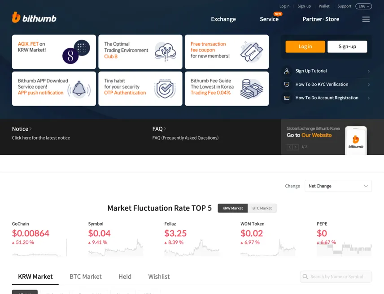Select KRW Market in TOP 5 toggle
384x294 pixels.
pos(233,208)
